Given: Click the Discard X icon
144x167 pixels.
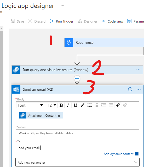Looking at the screenshot, I should [x=30, y=21].
